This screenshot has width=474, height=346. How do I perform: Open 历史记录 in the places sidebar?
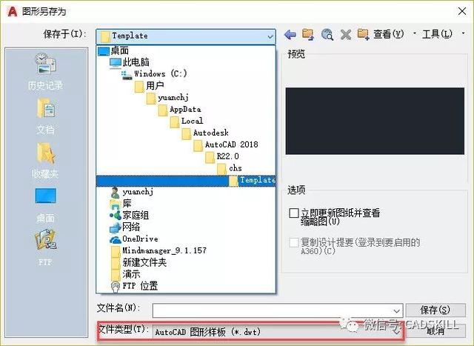coord(46,72)
